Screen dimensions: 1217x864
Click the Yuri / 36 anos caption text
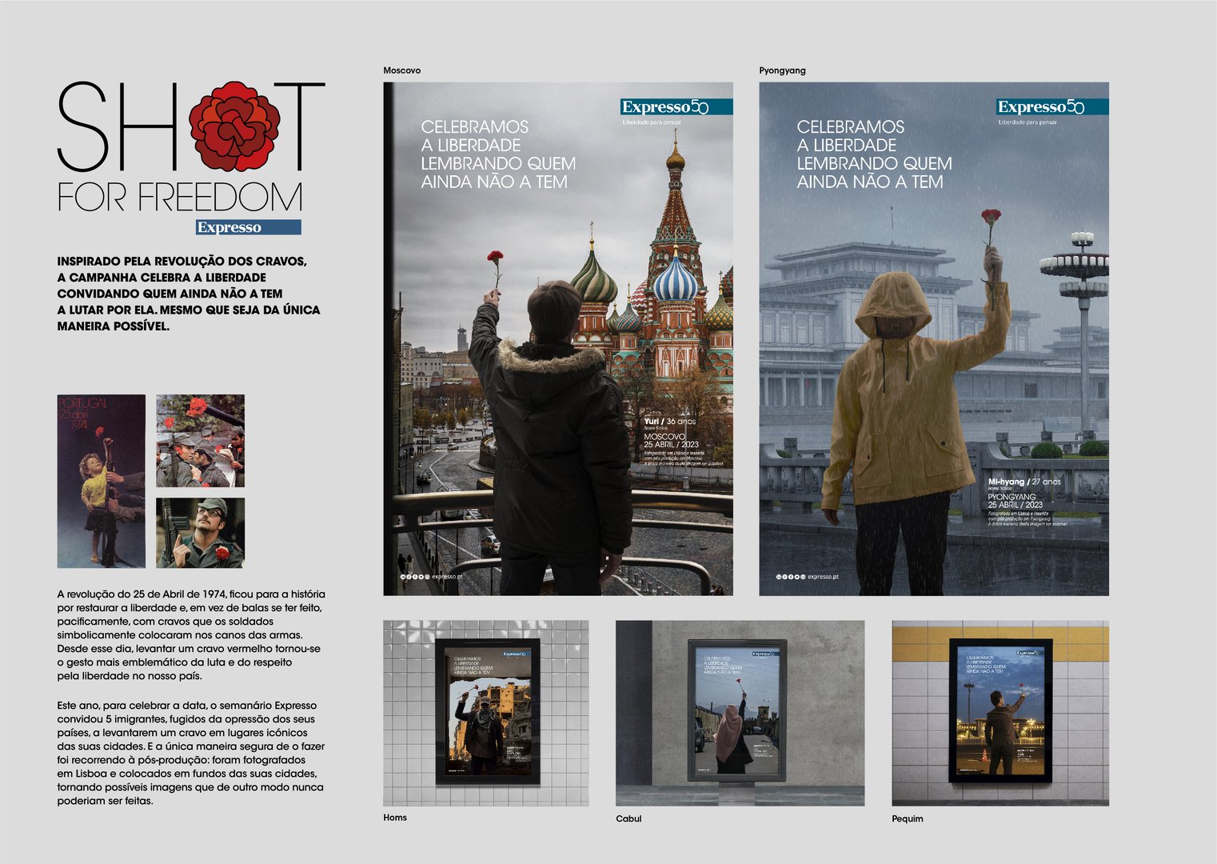[x=669, y=421]
